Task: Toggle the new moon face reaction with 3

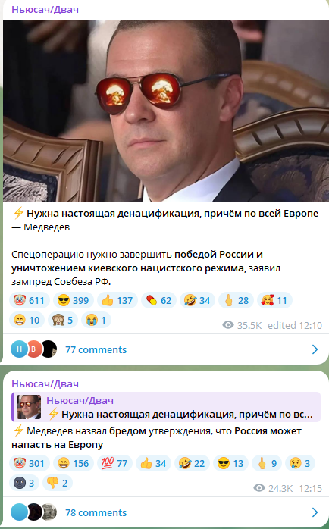Action: click(24, 483)
